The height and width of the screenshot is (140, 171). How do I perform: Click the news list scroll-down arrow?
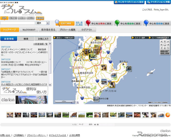click(x=50, y=85)
